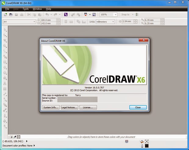
Task: Click the Import icon in the toolbar
Action: click(x=73, y=15)
